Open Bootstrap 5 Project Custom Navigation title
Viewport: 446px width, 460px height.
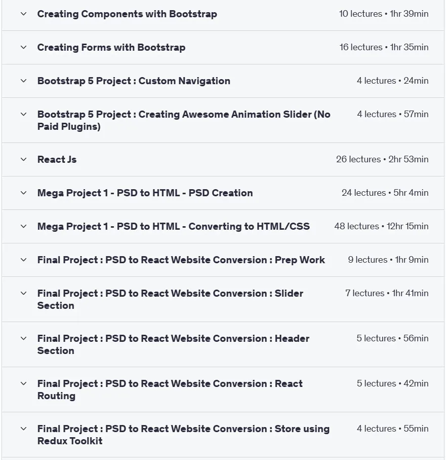[x=134, y=81]
